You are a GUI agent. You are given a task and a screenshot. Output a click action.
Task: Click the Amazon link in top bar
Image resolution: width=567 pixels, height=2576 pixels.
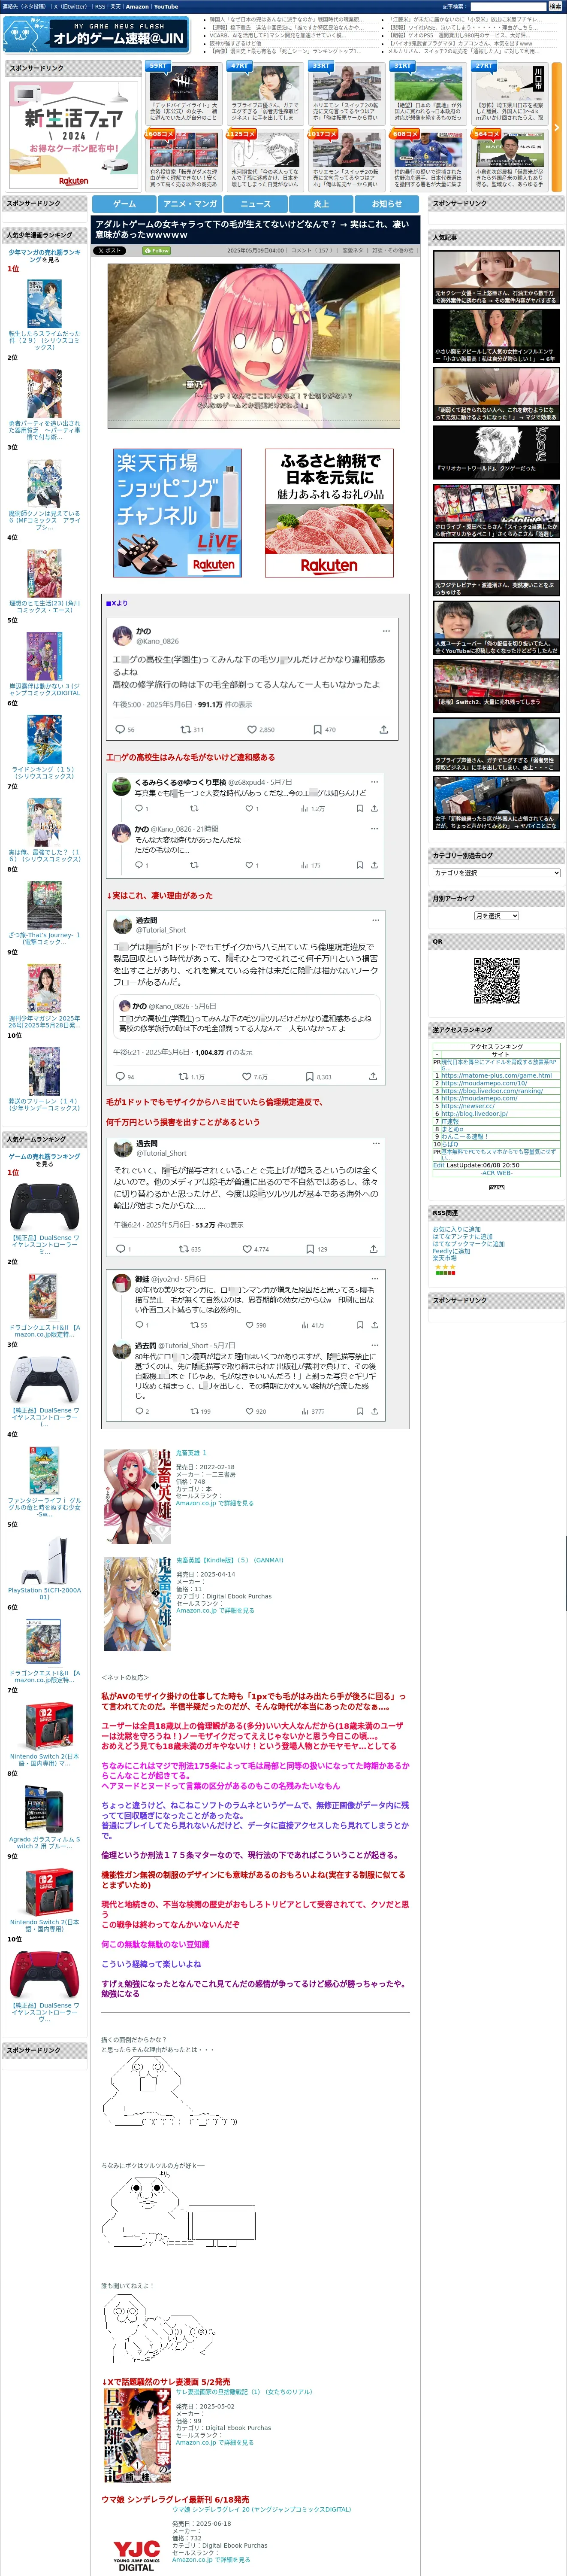click(x=137, y=6)
